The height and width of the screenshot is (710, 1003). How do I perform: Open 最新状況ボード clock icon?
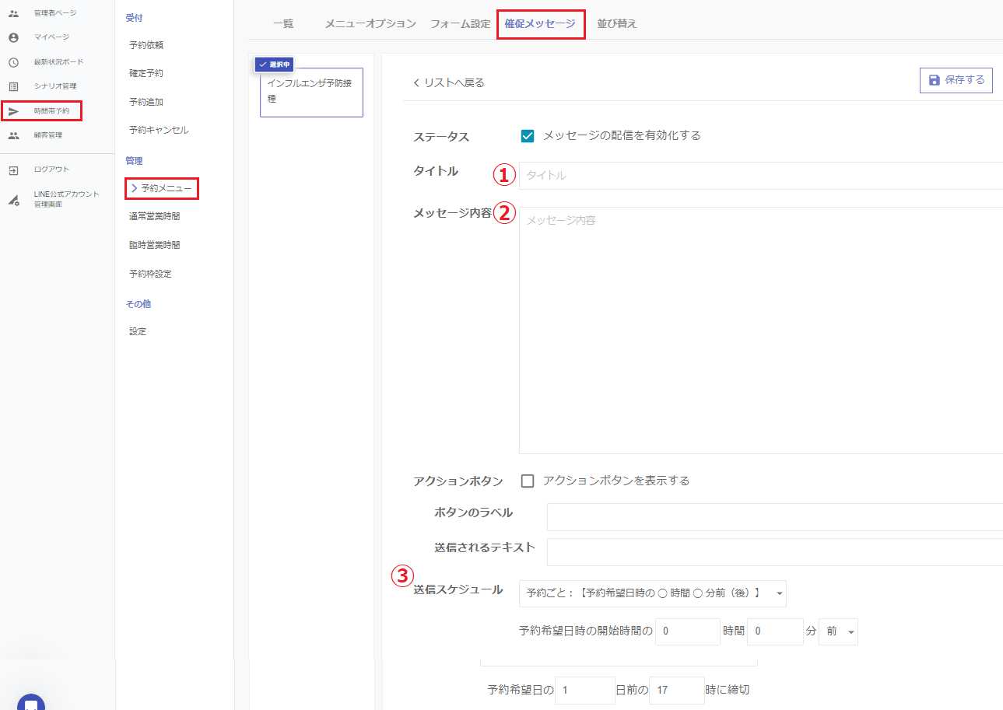(x=13, y=62)
